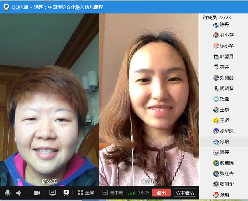Select the video feed of 蒲公英
The height and width of the screenshot is (201, 248).
50,100
